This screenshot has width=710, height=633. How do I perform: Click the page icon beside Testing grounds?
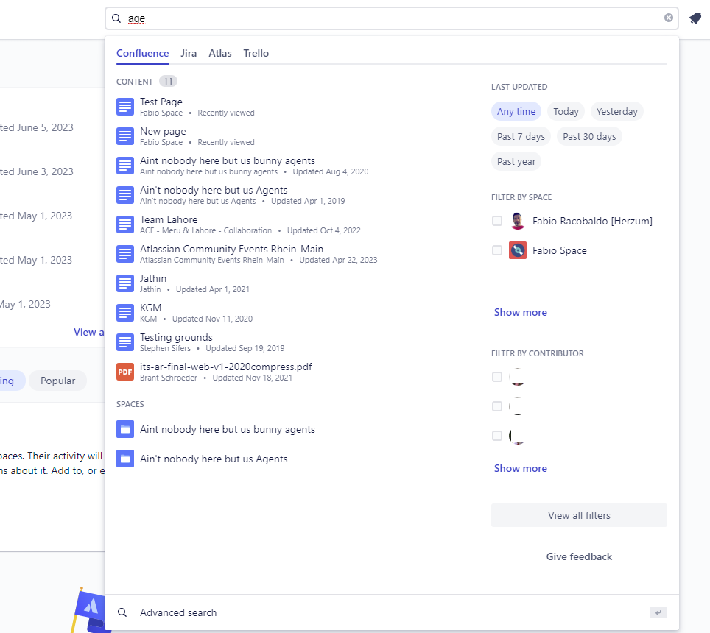(125, 342)
